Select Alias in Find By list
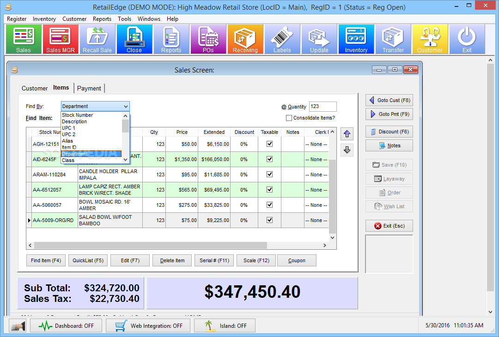This screenshot has width=499, height=337. coord(91,141)
